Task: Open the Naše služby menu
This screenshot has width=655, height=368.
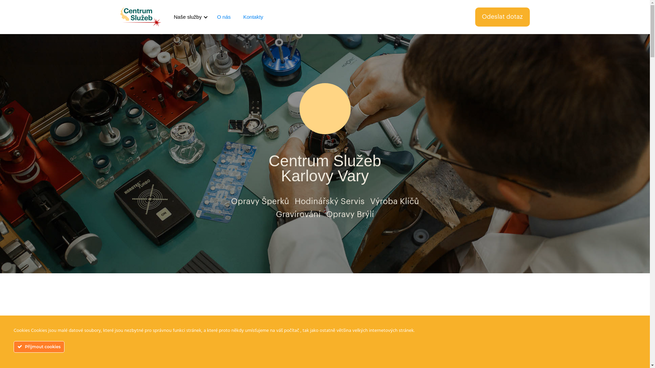Action: tap(188, 17)
